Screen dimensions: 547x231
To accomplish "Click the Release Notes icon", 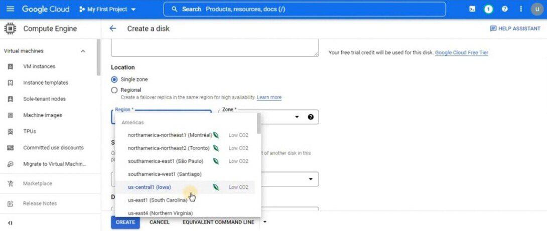I will coord(10,203).
